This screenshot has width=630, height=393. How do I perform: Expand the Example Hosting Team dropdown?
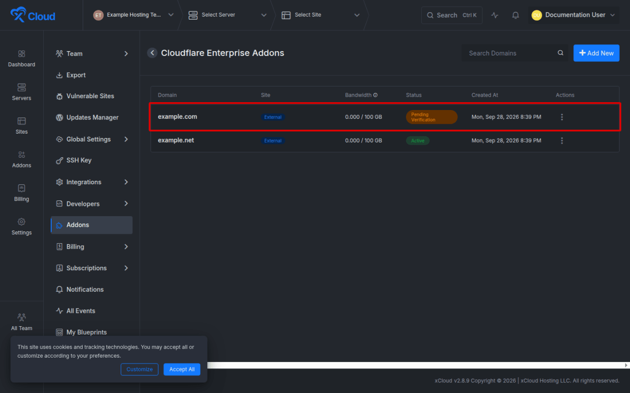[x=171, y=15]
